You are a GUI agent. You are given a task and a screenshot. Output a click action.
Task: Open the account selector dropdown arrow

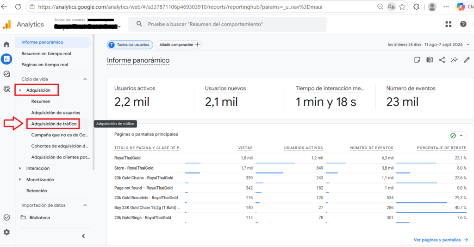[x=119, y=27]
